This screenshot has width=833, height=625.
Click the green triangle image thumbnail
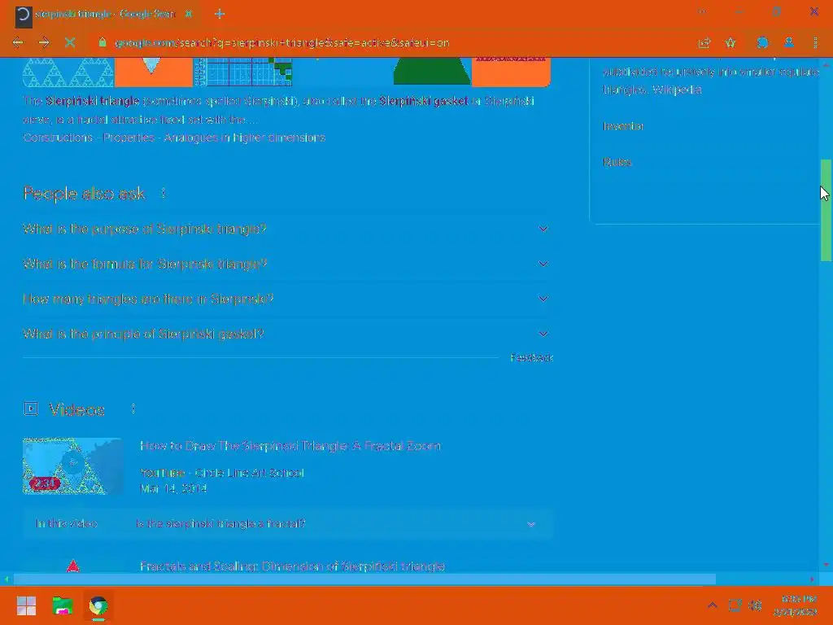click(432, 72)
